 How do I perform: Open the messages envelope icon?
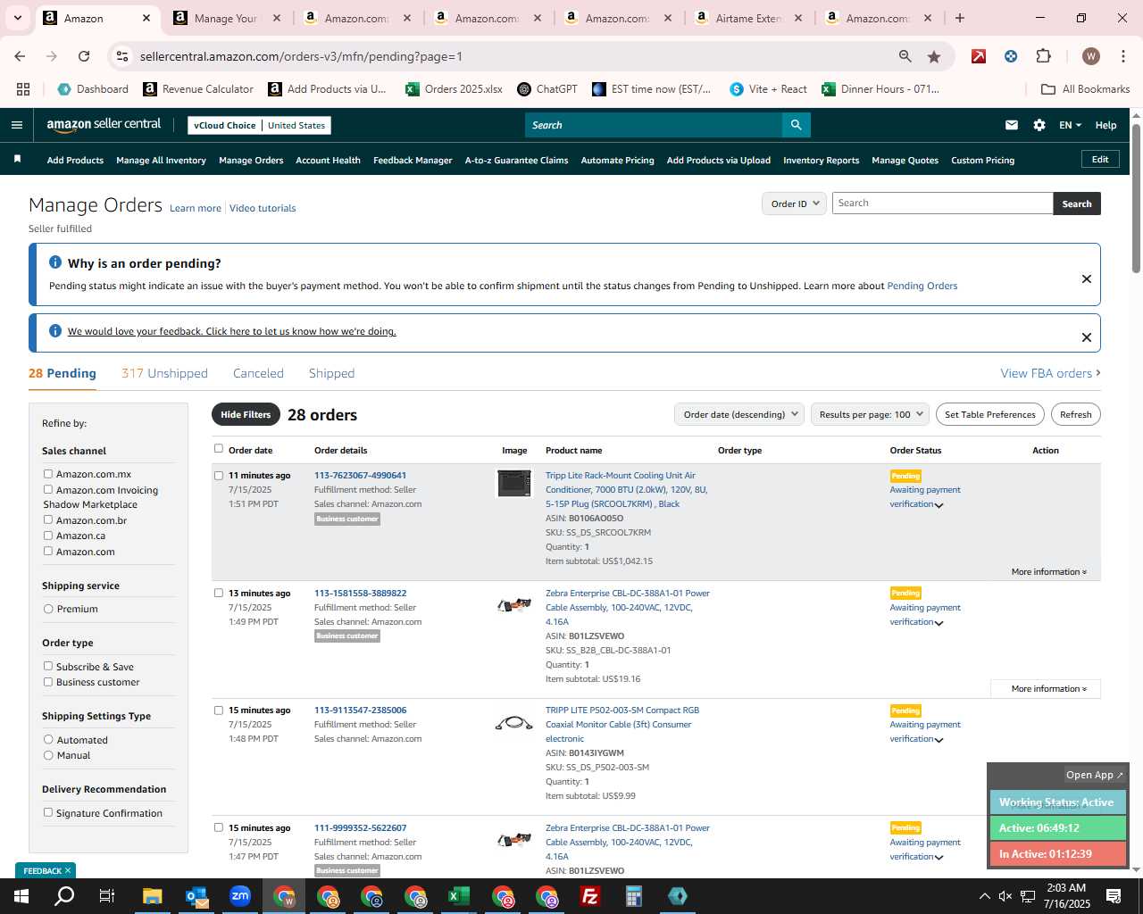click(x=1012, y=125)
